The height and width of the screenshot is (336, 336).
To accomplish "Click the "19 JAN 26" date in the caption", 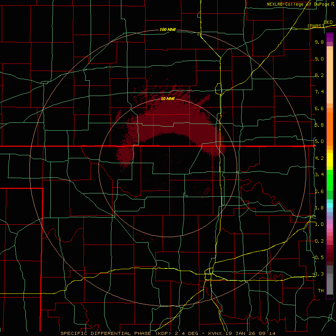I will tap(241, 333).
